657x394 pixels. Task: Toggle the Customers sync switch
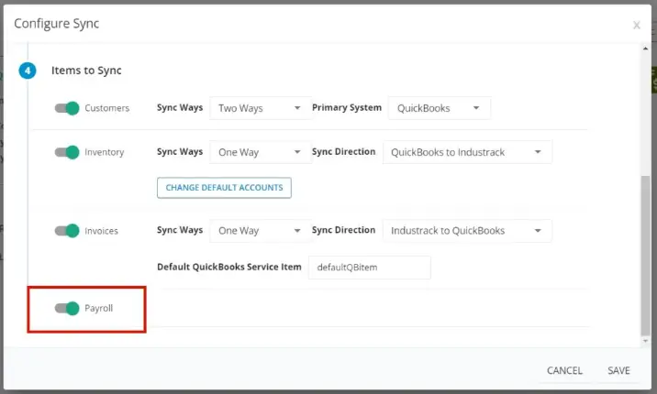(67, 108)
